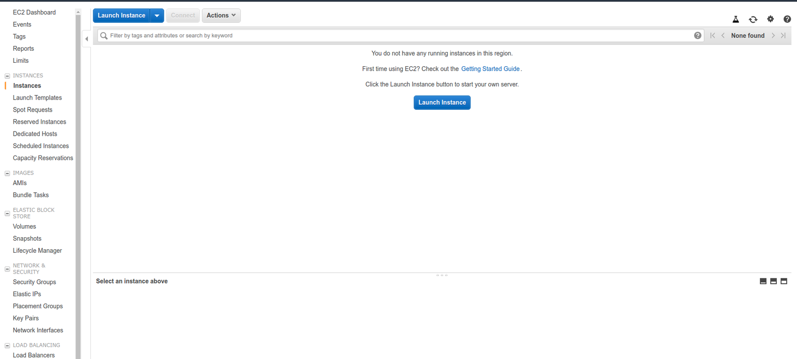The width and height of the screenshot is (797, 359).
Task: Collapse the ELASTIC BLOCK STORE section
Action: tap(7, 213)
